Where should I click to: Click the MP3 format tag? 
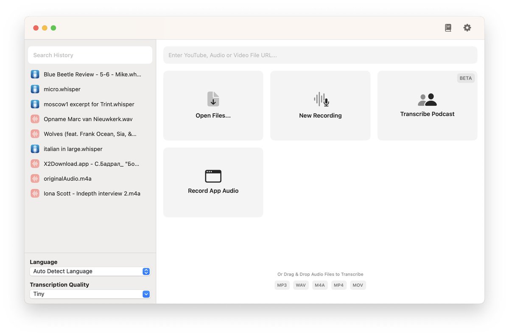coord(282,285)
